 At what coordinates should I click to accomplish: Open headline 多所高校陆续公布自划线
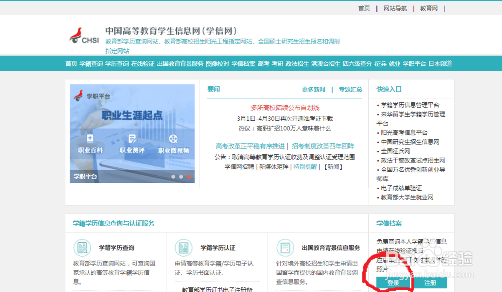tap(285, 108)
